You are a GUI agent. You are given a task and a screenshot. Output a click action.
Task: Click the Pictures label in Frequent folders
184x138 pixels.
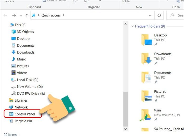160,91
